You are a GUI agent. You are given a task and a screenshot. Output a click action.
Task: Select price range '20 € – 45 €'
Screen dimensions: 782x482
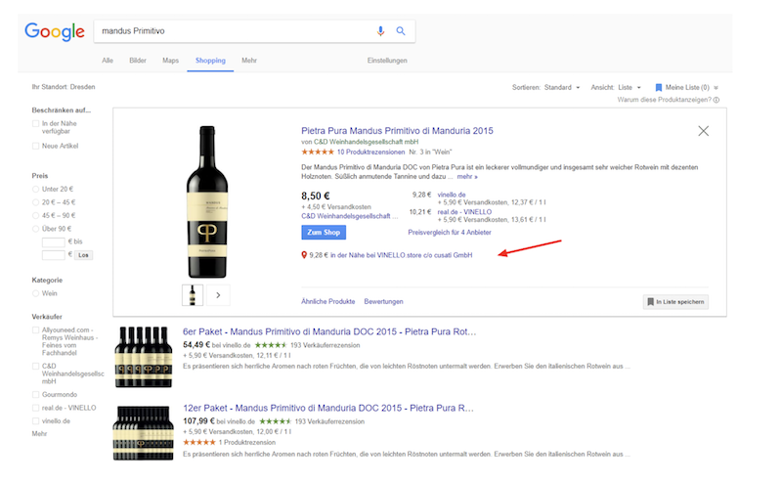[35, 202]
